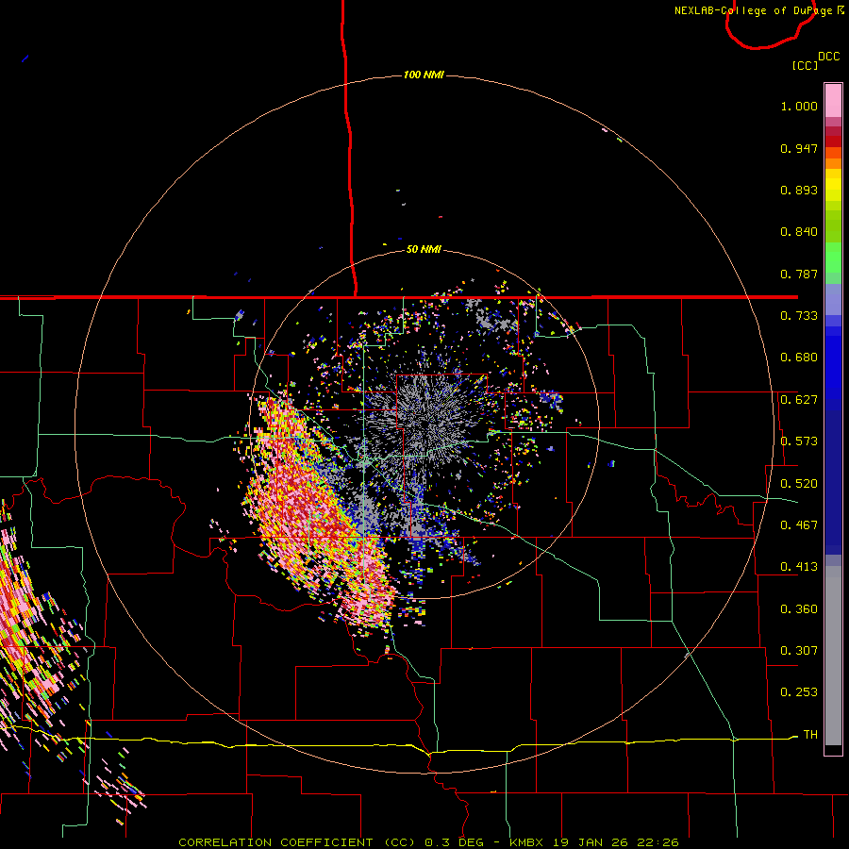Viewport: 849px width, 849px height.
Task: Click the pink top segment of color bar
Action: (833, 100)
